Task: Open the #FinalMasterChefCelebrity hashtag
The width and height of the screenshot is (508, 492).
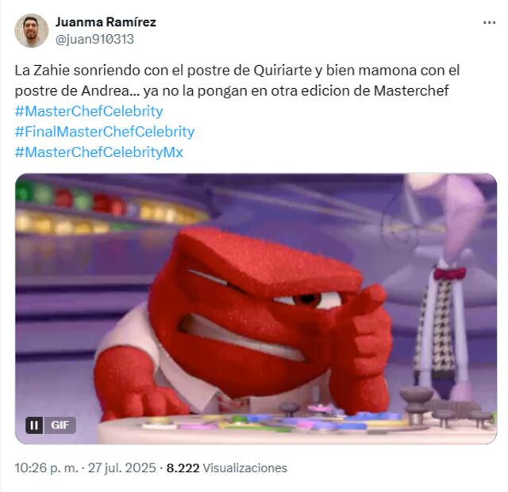Action: pyautogui.click(x=105, y=132)
